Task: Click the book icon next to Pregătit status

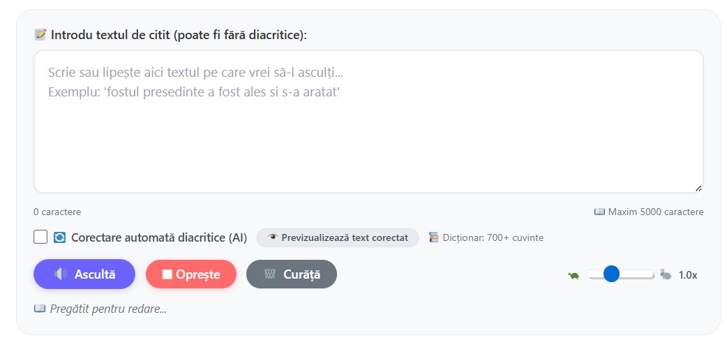Action: pos(40,308)
